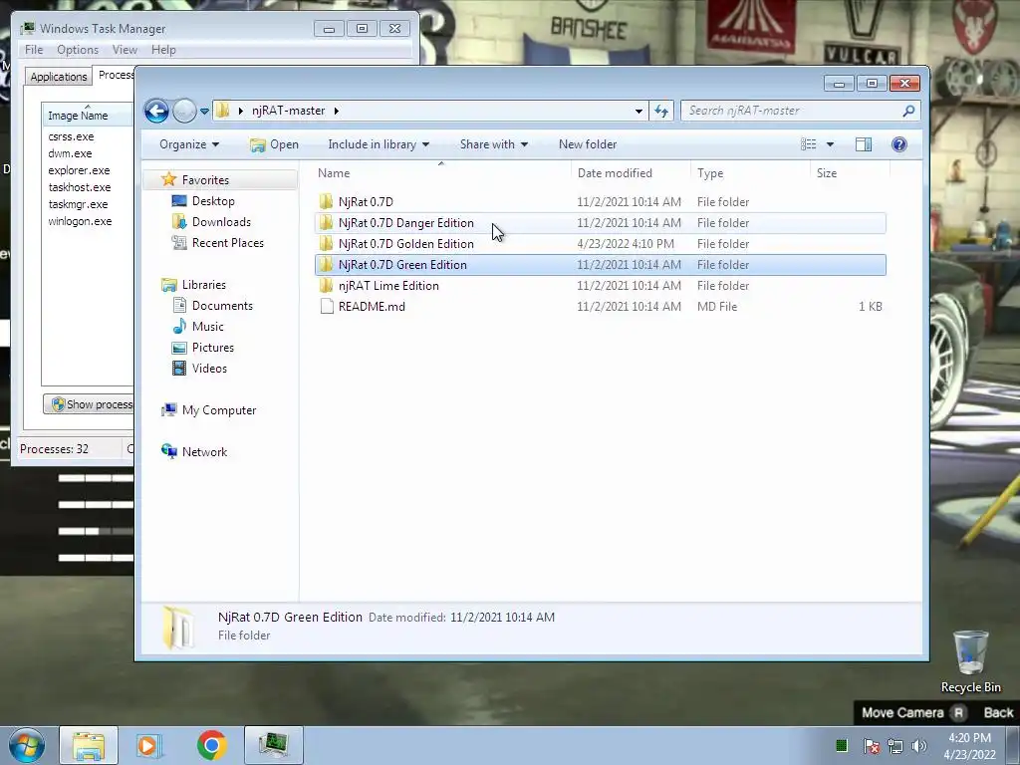Click the Forward arrow in Explorer
This screenshot has height=765, width=1020.
click(x=184, y=112)
